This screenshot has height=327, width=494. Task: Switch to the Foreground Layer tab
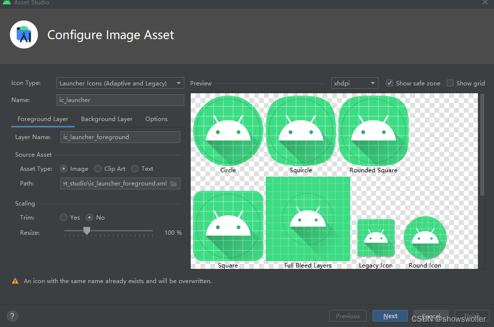(x=43, y=119)
